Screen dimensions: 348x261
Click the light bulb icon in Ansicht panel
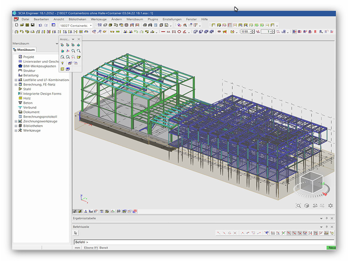[x=62, y=63]
